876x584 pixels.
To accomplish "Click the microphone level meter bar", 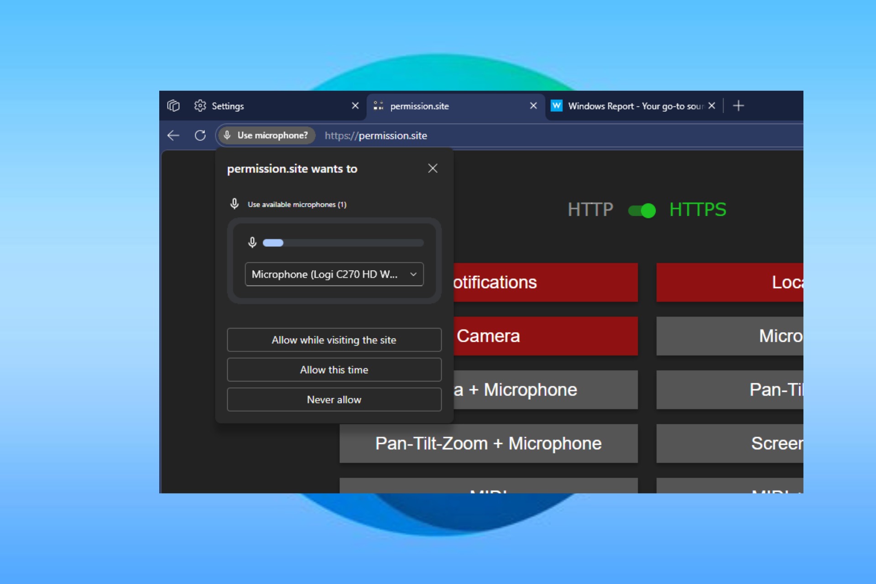I will pyautogui.click(x=343, y=243).
